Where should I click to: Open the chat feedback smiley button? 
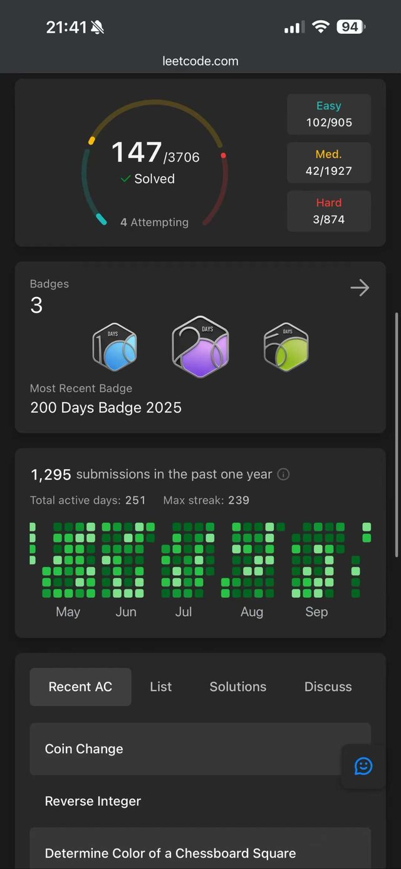(363, 766)
